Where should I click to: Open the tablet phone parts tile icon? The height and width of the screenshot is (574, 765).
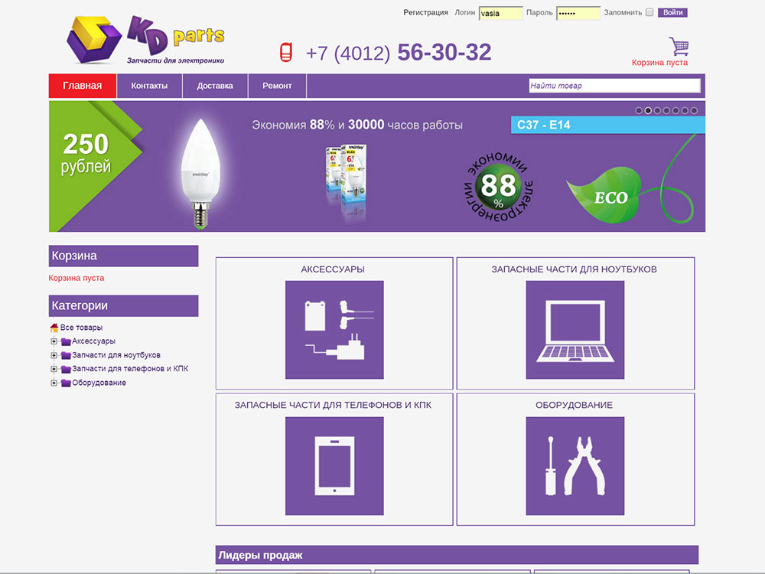pyautogui.click(x=334, y=465)
